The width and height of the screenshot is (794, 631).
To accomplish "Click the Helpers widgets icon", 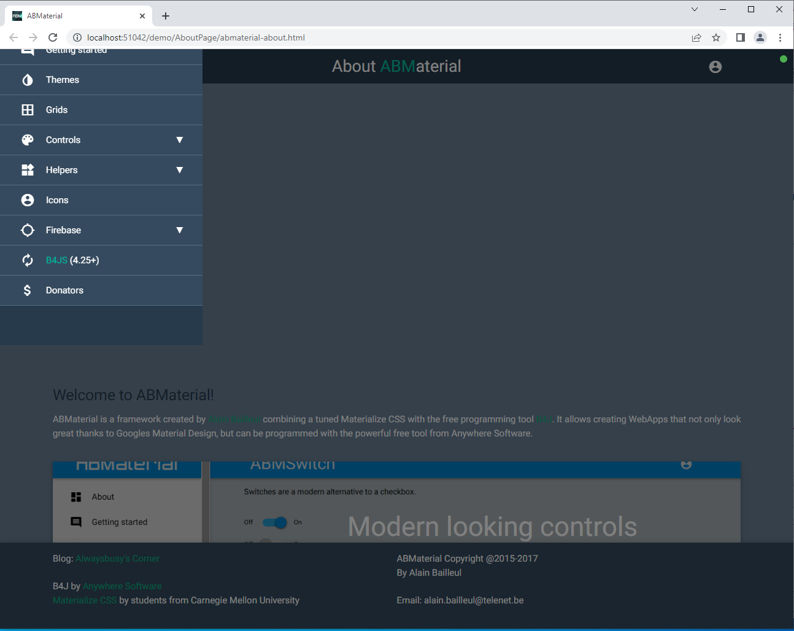I will click(28, 170).
